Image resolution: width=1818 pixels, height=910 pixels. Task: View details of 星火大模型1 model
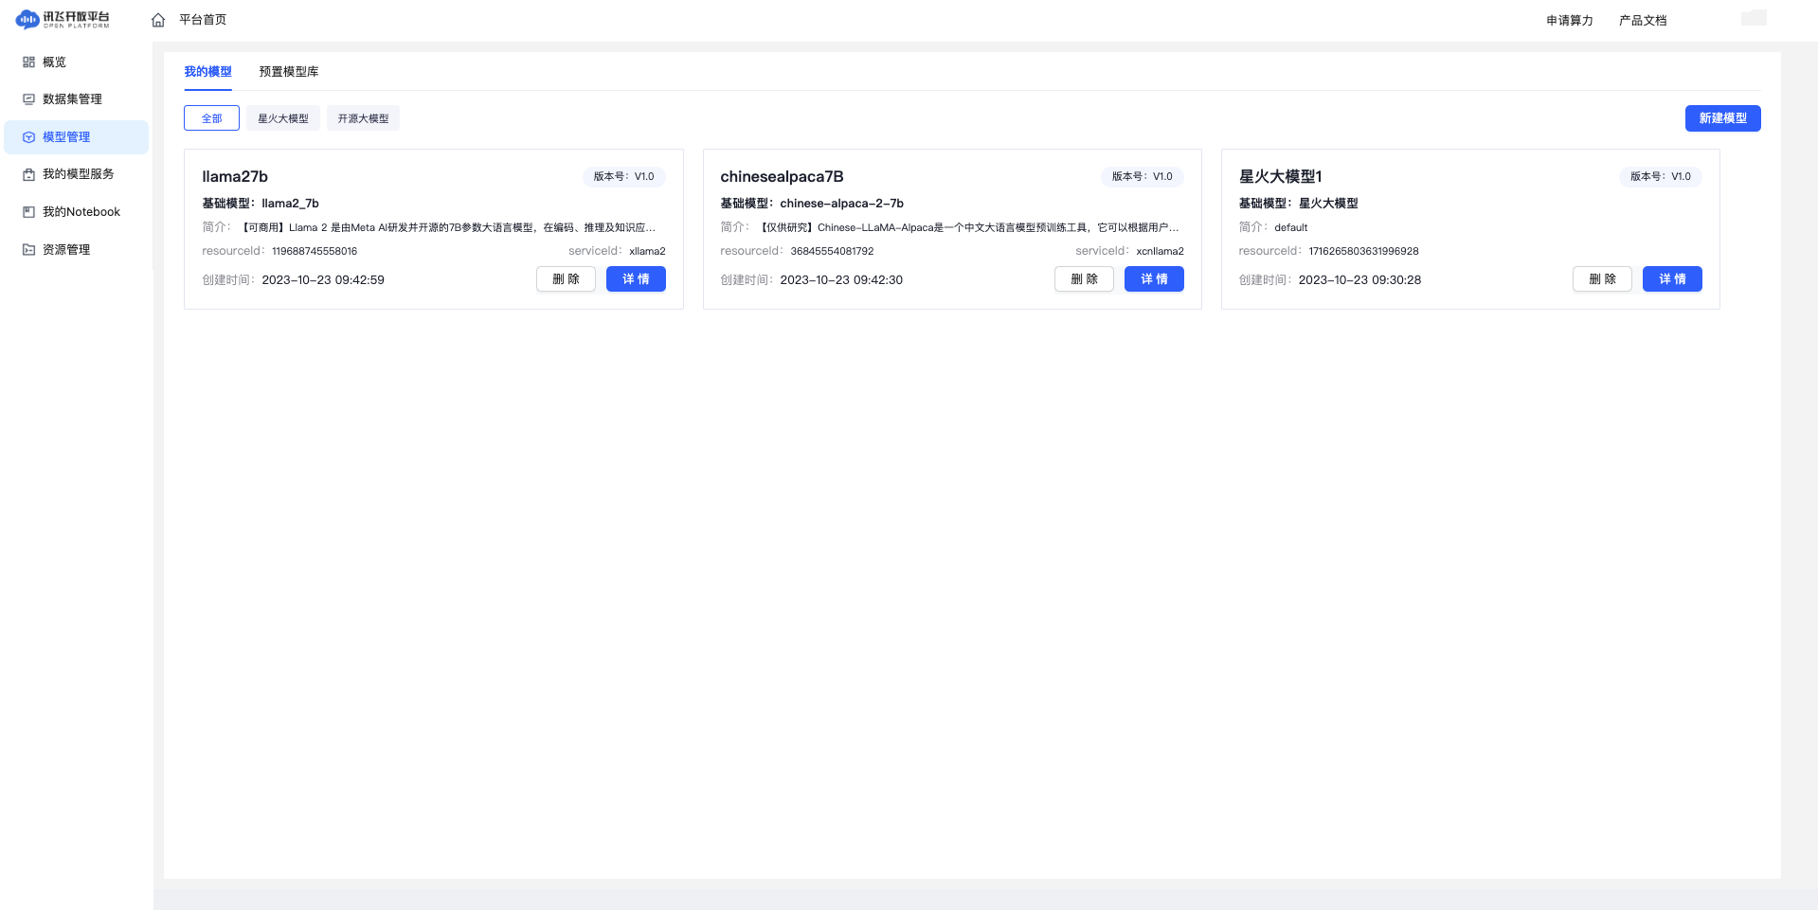(1672, 279)
